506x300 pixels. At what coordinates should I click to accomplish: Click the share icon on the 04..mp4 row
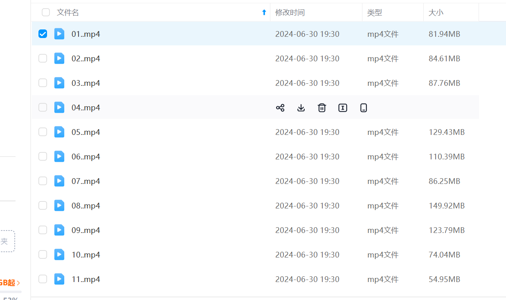(280, 108)
